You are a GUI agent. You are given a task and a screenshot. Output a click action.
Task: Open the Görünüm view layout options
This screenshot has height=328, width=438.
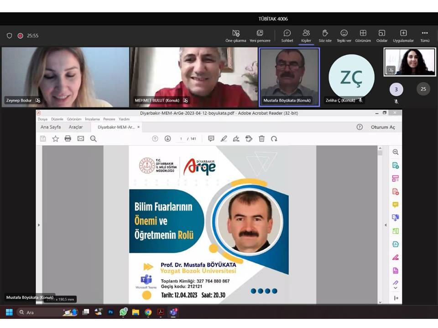363,36
